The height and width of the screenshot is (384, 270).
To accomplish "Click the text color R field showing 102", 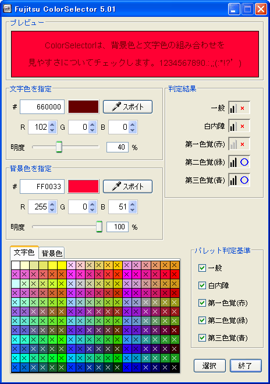I will [x=38, y=127].
